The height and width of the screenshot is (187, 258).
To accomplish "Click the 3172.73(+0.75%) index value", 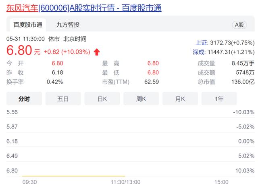I will (x=232, y=43).
